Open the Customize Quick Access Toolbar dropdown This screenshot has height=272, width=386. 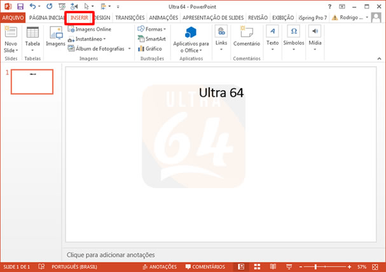pos(118,6)
